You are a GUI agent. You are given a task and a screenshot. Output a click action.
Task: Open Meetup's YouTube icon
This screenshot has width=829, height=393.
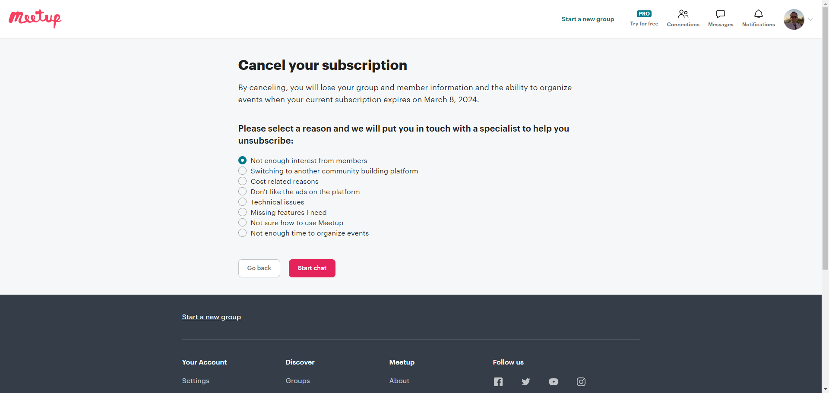[x=553, y=382]
